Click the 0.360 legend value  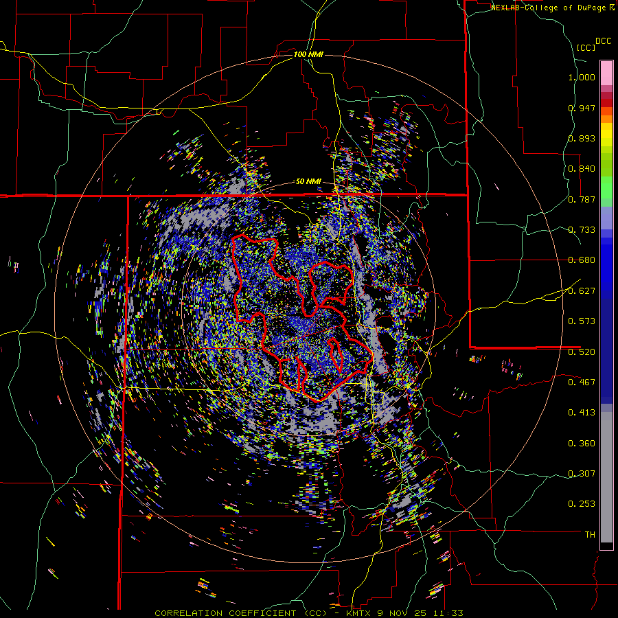(x=582, y=444)
